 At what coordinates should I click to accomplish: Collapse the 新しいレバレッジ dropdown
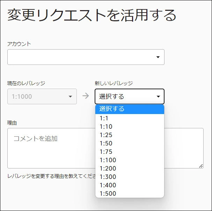pyautogui.click(x=129, y=96)
